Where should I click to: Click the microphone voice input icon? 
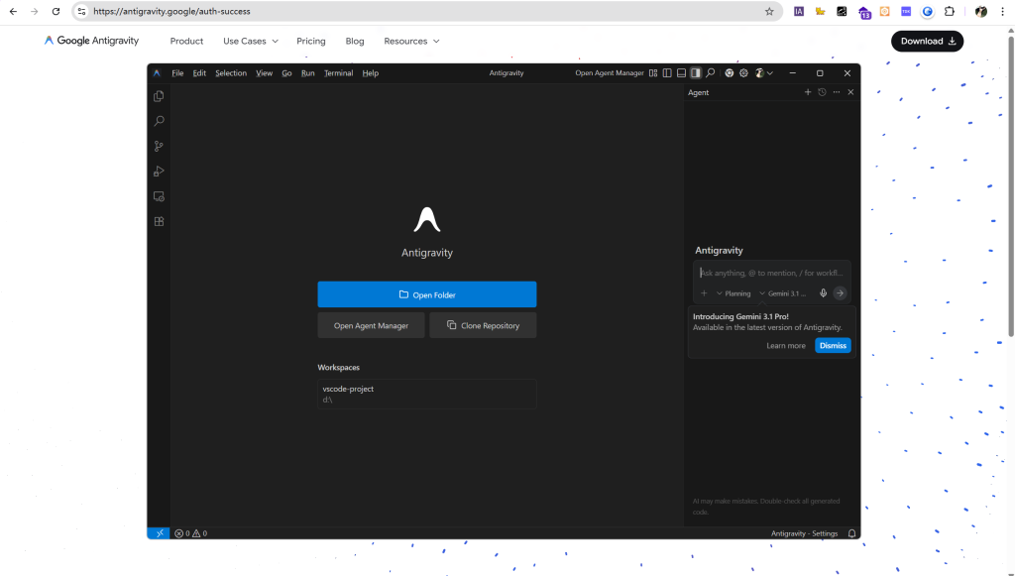[823, 293]
